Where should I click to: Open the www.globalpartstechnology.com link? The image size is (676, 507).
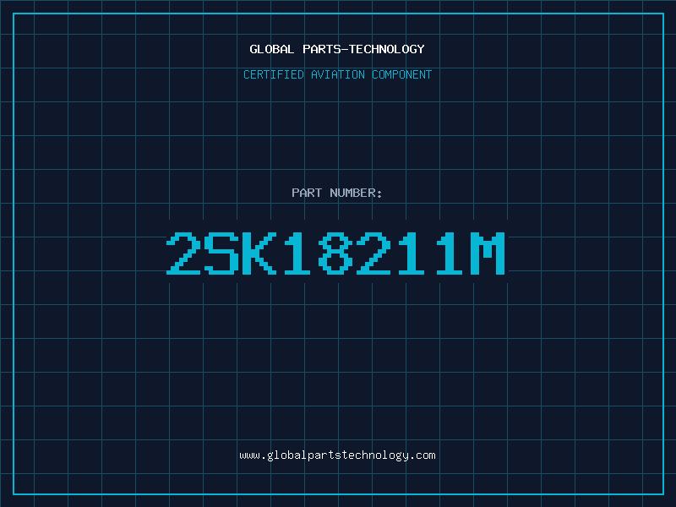point(337,455)
